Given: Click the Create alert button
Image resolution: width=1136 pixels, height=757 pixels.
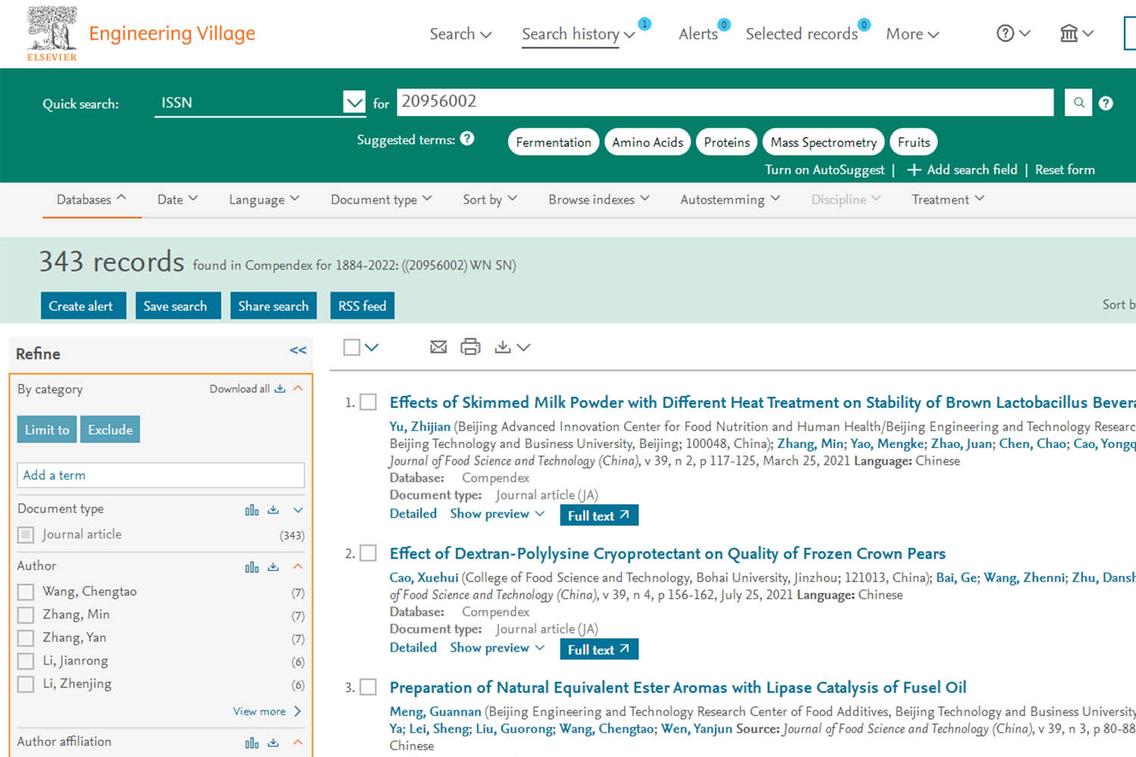Looking at the screenshot, I should (x=81, y=306).
